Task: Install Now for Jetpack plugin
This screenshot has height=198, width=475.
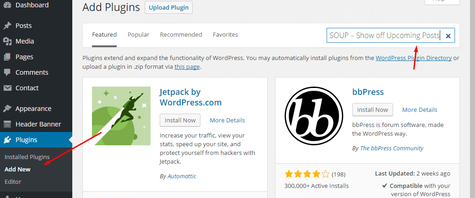Action: click(180, 120)
